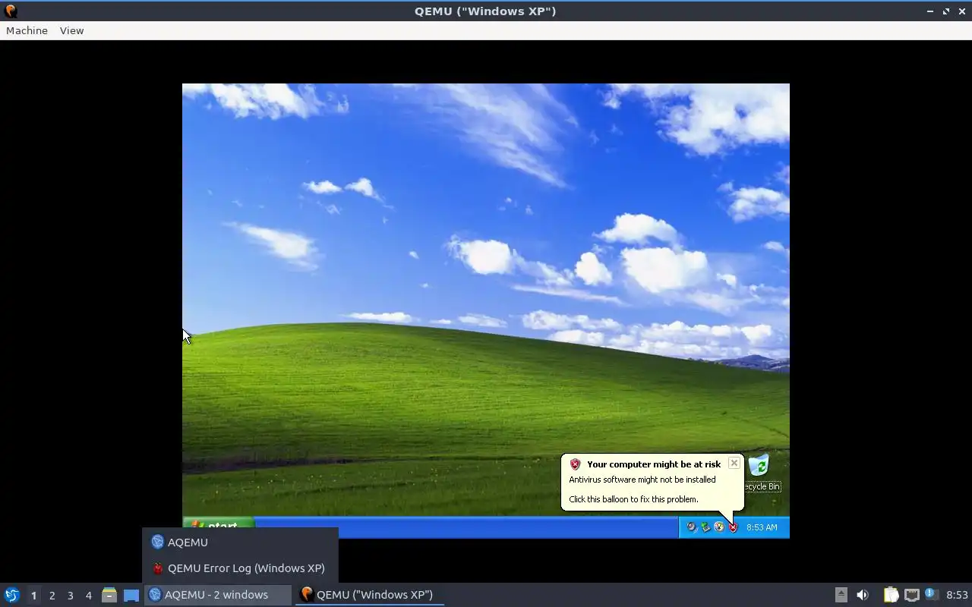Switch to virtual desktop 2

coord(52,595)
